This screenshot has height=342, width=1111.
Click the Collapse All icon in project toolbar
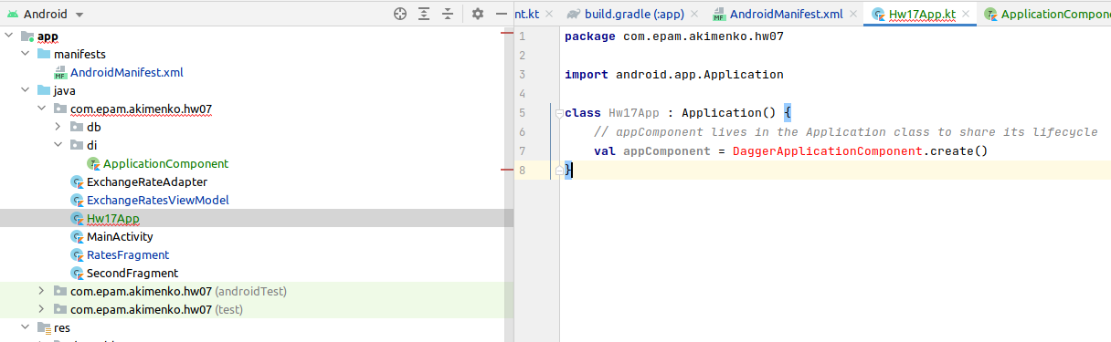coord(448,14)
